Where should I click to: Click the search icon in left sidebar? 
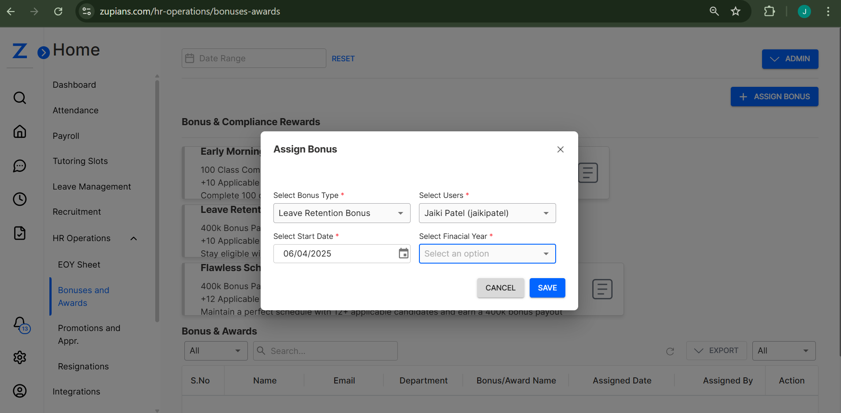(x=20, y=97)
